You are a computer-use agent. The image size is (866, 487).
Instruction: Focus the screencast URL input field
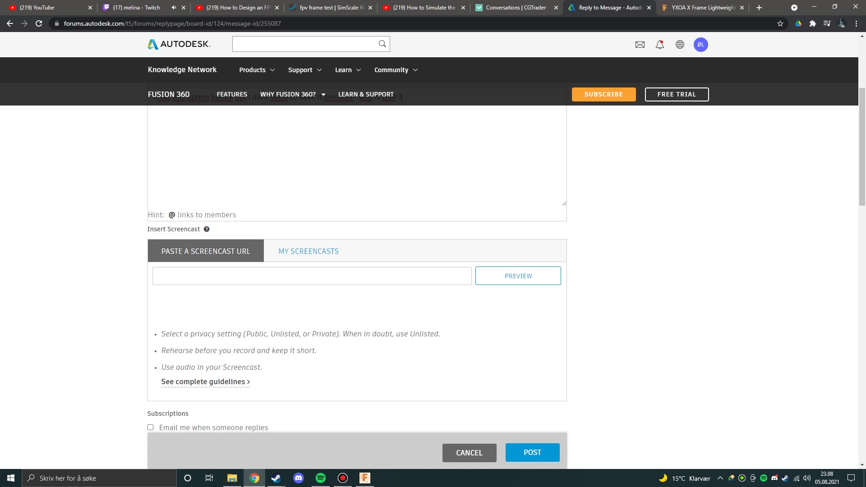[312, 276]
